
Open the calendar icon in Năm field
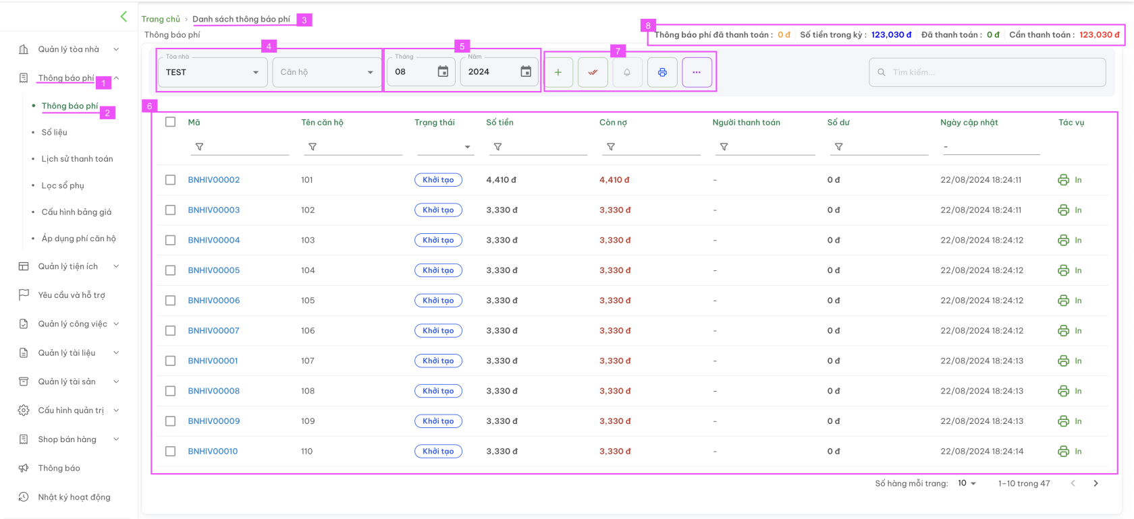[526, 71]
